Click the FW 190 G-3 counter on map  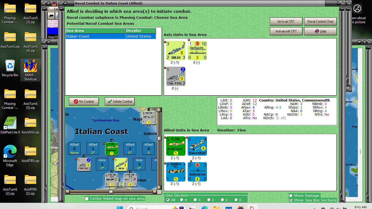[x=112, y=180]
